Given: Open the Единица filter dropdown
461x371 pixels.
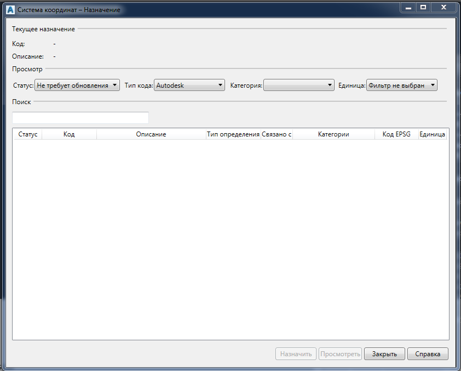Looking at the screenshot, I should click(402, 85).
